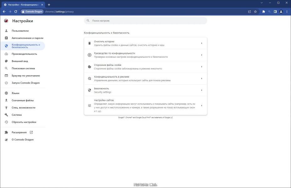Click the open-in-new-tab icon beside Расширения
This screenshot has width=291, height=188.
coord(31,132)
